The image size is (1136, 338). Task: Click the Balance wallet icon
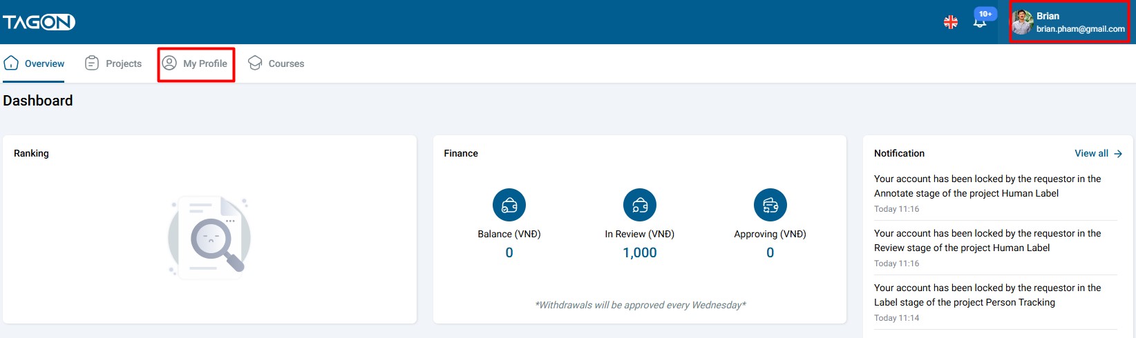click(x=509, y=205)
